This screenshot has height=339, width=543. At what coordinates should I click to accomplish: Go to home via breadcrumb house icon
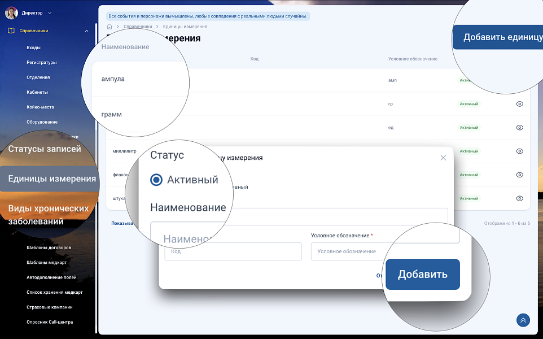tap(110, 27)
